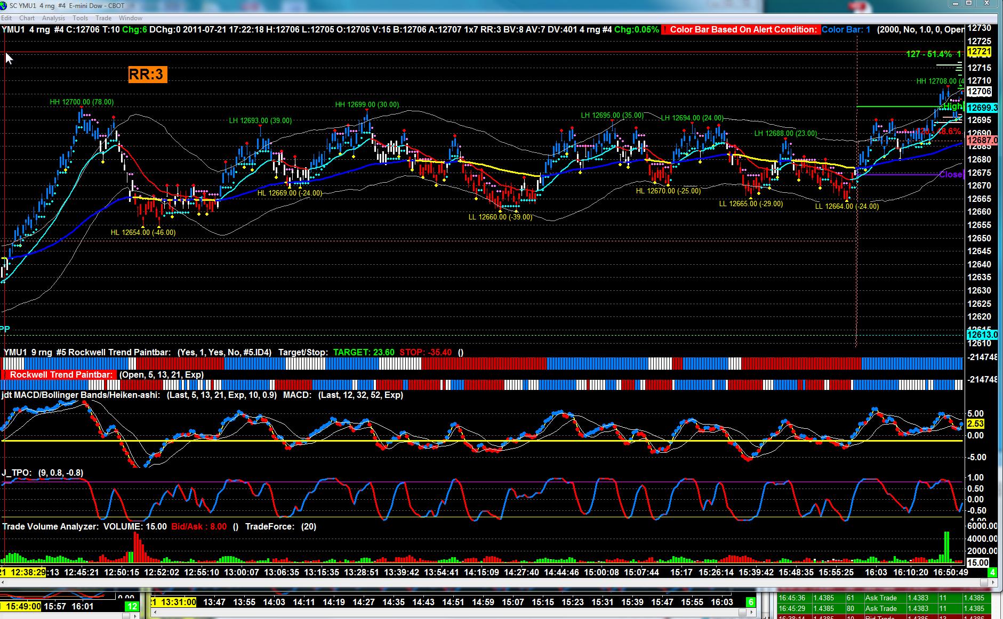Image resolution: width=1003 pixels, height=619 pixels.
Task: Open the Chart menu
Action: click(x=27, y=18)
